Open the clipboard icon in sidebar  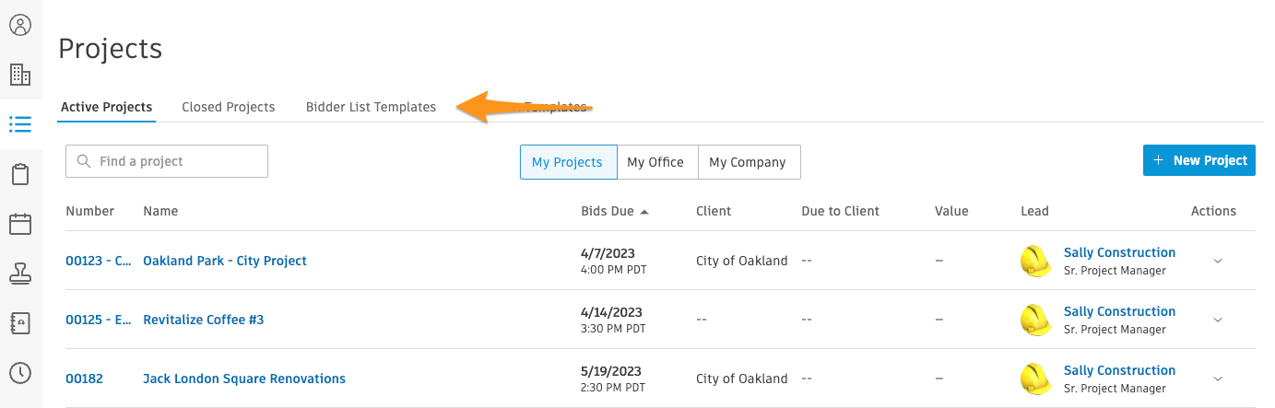(x=20, y=174)
